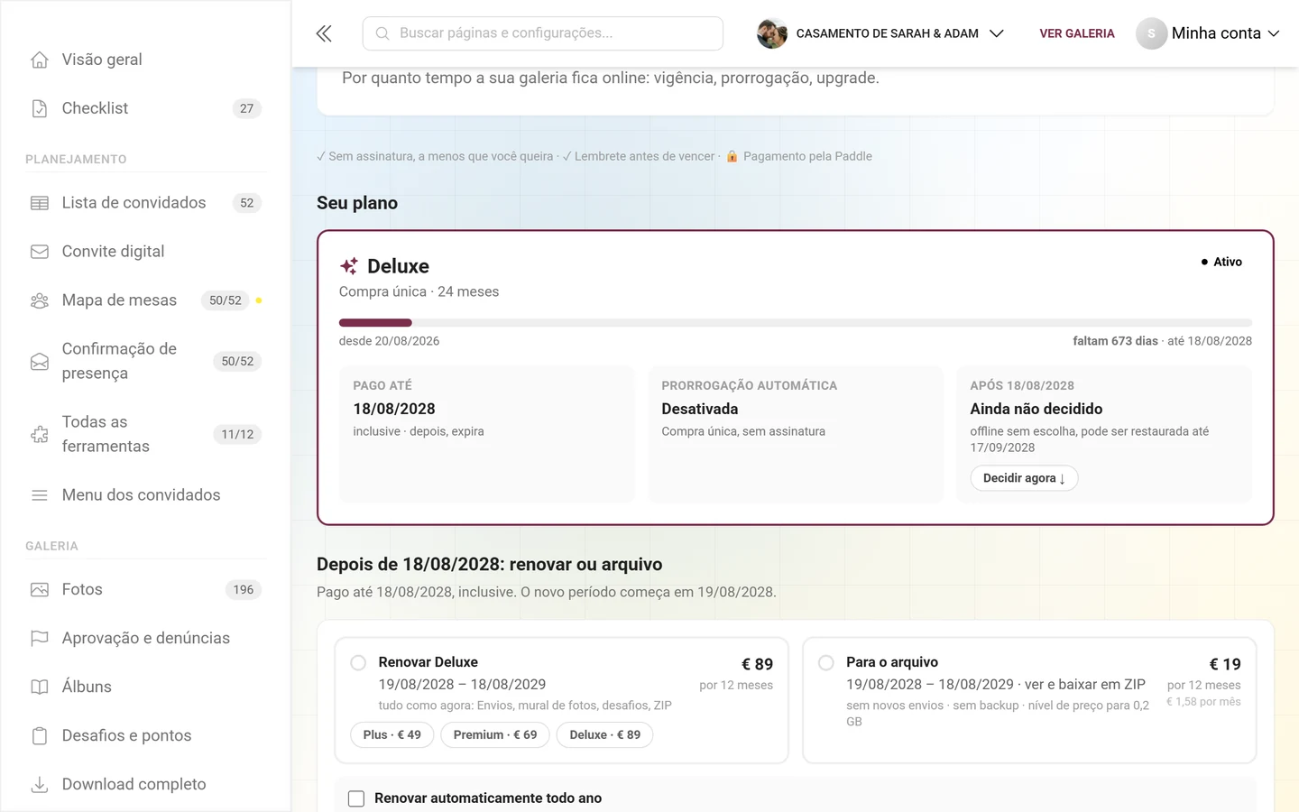The height and width of the screenshot is (812, 1299).
Task: Choose the Plus · € 49 plan chip
Action: [392, 735]
